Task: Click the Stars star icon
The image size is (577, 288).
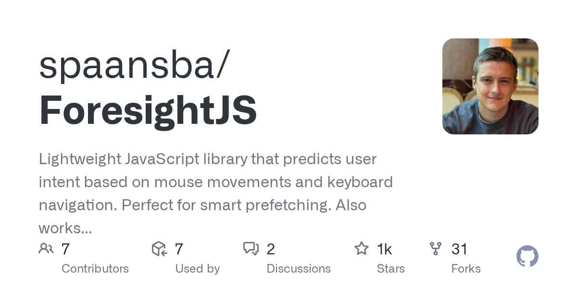Action: coord(361,249)
